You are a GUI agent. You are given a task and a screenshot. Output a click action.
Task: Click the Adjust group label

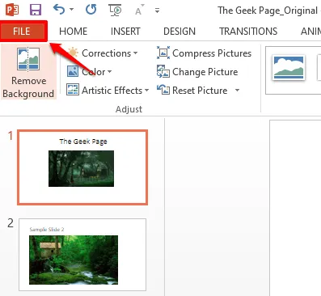(129, 109)
